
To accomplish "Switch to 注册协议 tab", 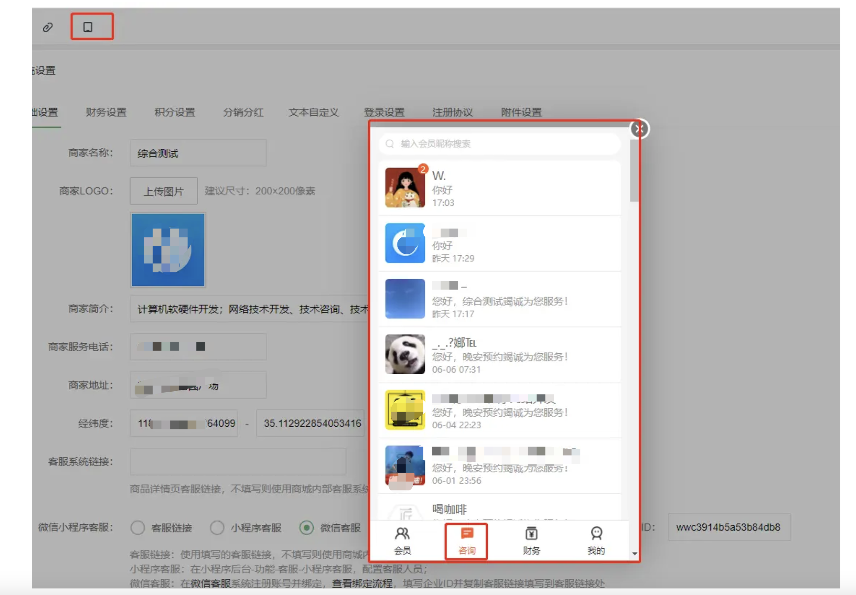I will click(453, 112).
